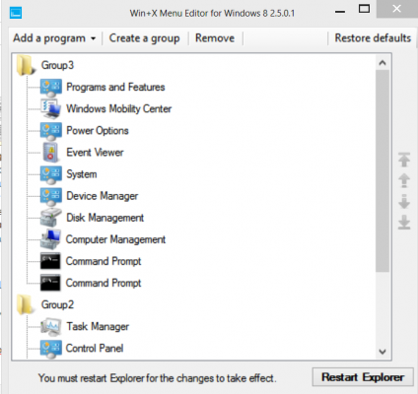Select the Control Panel entry

(95, 348)
